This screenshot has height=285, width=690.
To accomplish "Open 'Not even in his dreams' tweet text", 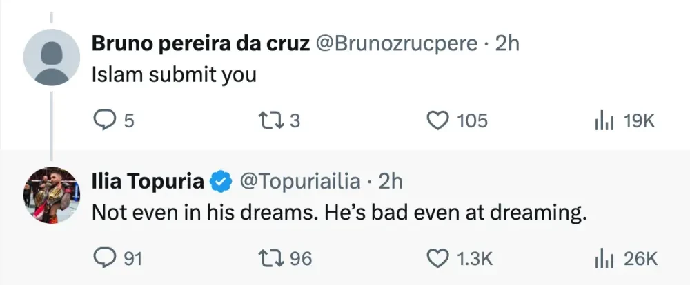I will click(338, 213).
